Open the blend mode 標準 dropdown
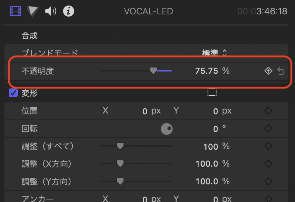Image resolution: width=295 pixels, height=202 pixels. 214,53
